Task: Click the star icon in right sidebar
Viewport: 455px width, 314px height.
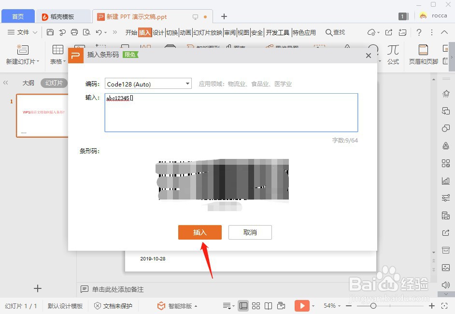Action: tap(446, 93)
